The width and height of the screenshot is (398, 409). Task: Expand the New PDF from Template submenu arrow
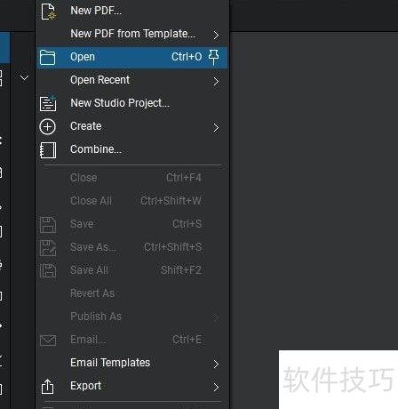click(216, 36)
